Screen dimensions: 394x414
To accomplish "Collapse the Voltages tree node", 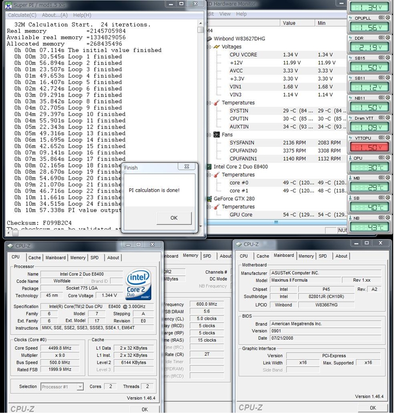I will point(209,47).
